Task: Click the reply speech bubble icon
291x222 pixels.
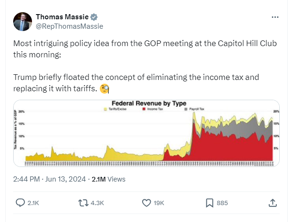Action: pos(20,203)
